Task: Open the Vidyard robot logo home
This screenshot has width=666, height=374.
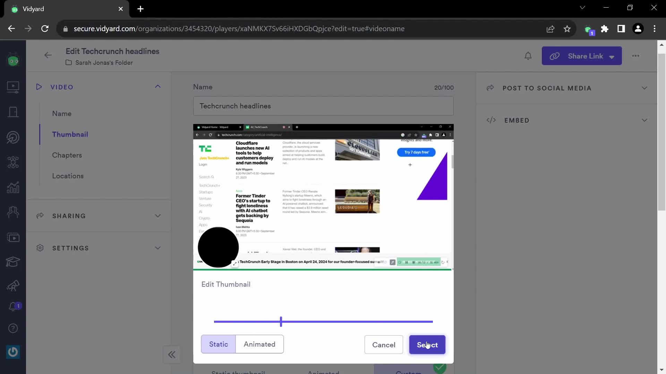Action: tap(13, 61)
